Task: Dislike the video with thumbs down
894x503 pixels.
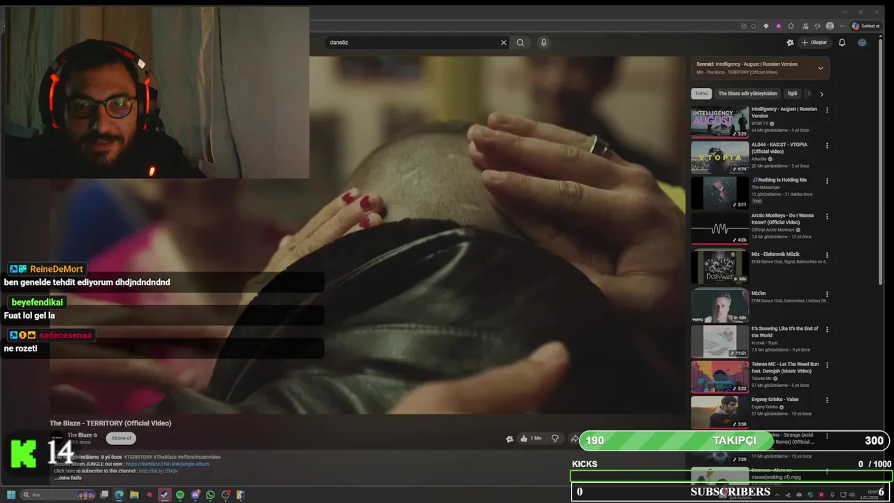Action: click(x=555, y=439)
